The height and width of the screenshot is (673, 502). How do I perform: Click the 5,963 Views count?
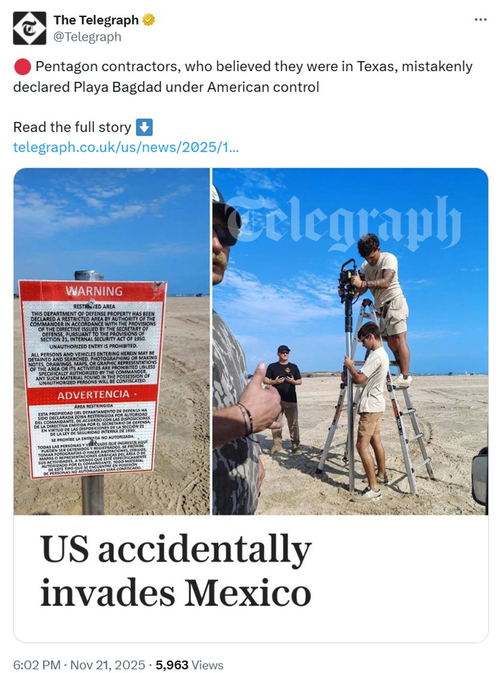(189, 665)
